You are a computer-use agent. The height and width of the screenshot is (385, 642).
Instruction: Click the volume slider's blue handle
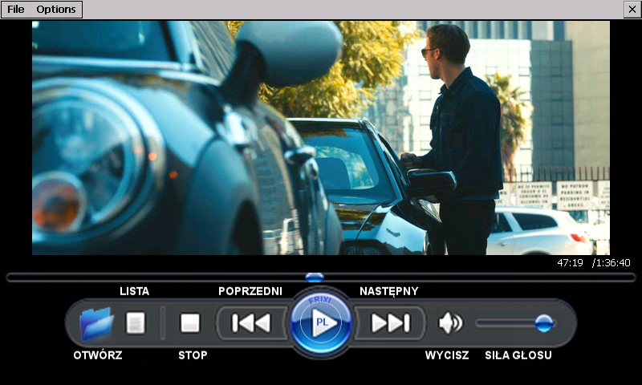tap(544, 323)
